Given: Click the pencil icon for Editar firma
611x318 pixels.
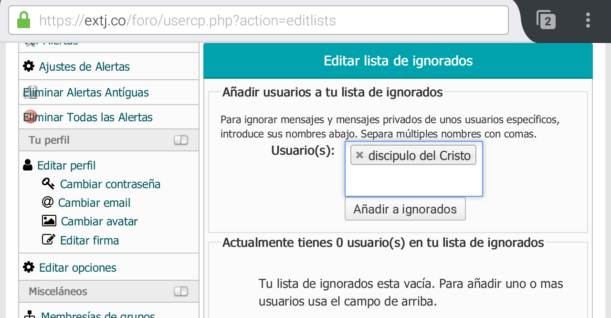Looking at the screenshot, I should [x=49, y=240].
